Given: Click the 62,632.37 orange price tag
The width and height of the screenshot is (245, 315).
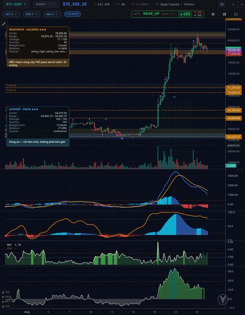Looking at the screenshot, I should [234, 137].
